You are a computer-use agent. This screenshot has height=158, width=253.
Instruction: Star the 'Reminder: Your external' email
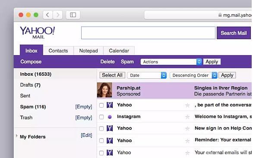[187, 141]
